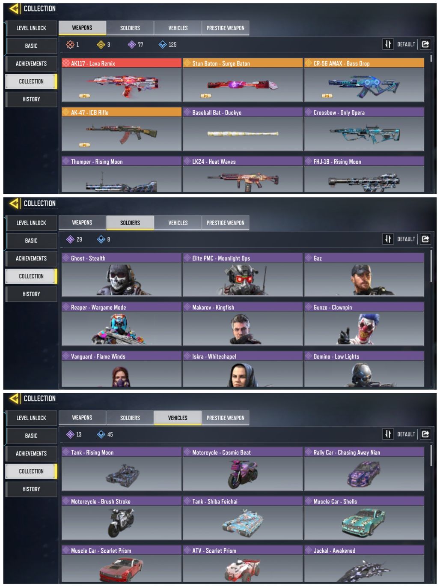This screenshot has width=440, height=587.
Task: Open the Vehicles tab above the Ghost - Stealth list
Action: pos(178,223)
